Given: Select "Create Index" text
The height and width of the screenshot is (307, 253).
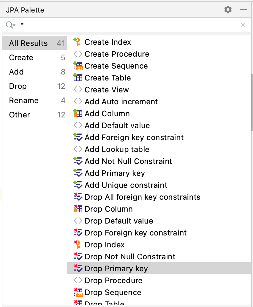Looking at the screenshot, I should (x=108, y=42).
